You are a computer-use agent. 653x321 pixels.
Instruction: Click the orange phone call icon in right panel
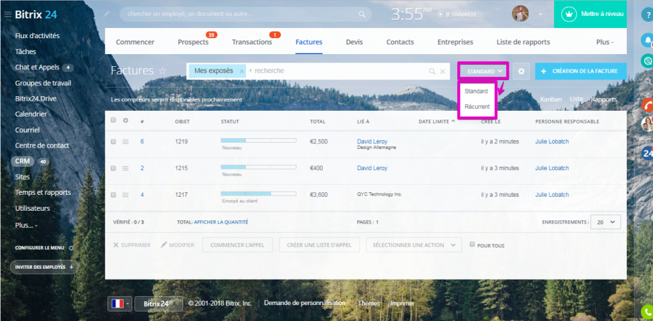pyautogui.click(x=647, y=105)
